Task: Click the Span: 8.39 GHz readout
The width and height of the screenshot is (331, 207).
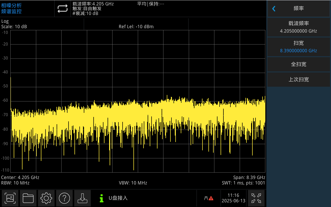Action: pos(249,178)
